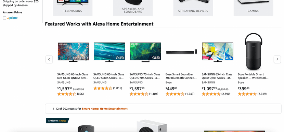Open star rating for Samsung QN85A (606)

tap(66, 94)
